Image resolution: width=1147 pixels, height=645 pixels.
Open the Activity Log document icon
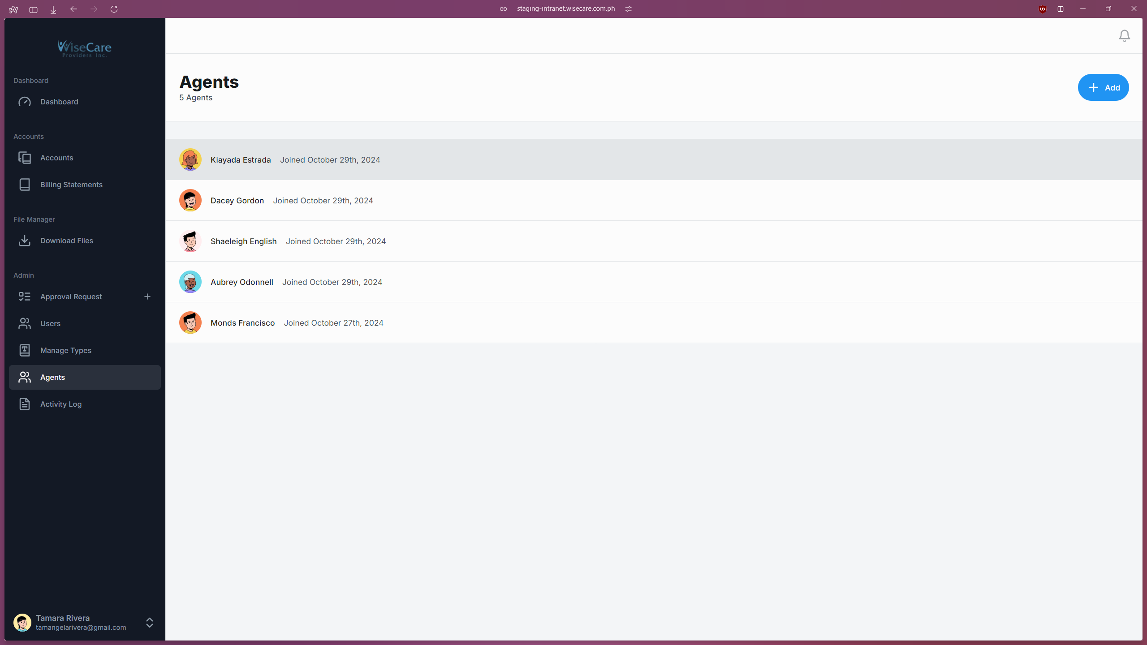25,404
